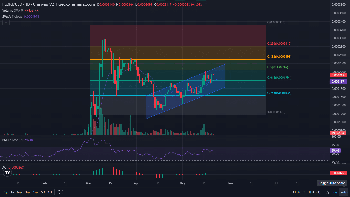350x197 pixels.
Task: Click the 0.0003800 price axis label
Action: (x=338, y=5)
